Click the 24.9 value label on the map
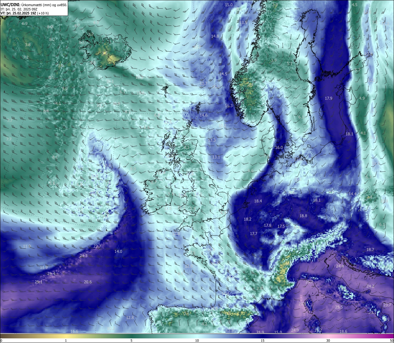 click(295, 330)
